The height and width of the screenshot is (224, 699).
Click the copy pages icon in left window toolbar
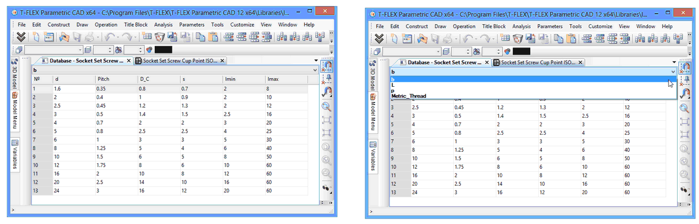point(201,37)
